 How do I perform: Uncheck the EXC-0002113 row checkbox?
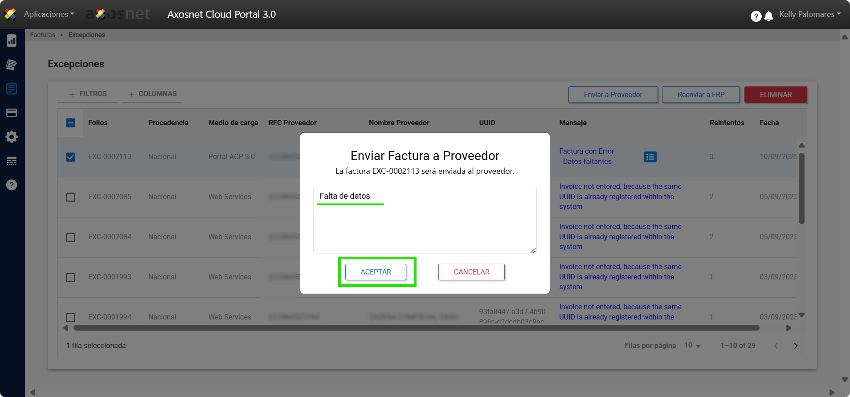(70, 157)
